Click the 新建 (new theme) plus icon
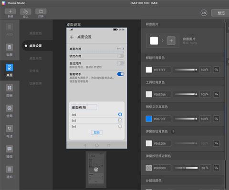The width and height of the screenshot is (229, 190). (x=10, y=11)
